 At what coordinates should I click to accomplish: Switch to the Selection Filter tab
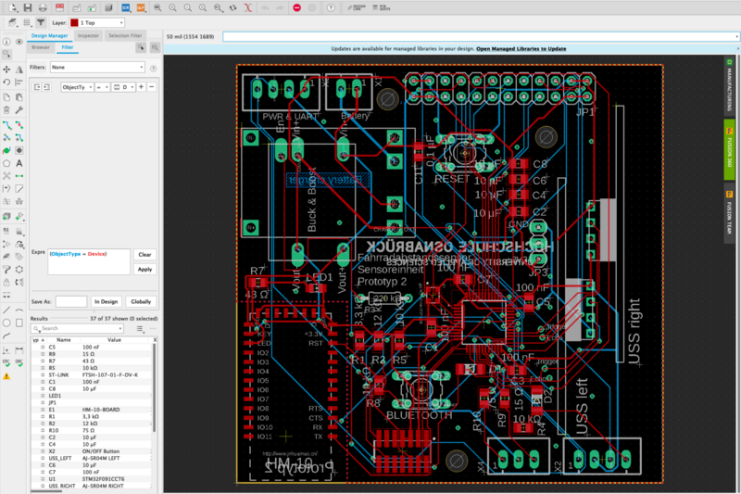(125, 35)
